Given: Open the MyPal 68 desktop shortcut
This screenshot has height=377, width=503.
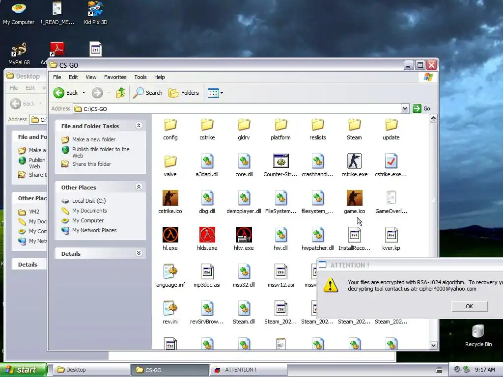Looking at the screenshot, I should pos(19,54).
